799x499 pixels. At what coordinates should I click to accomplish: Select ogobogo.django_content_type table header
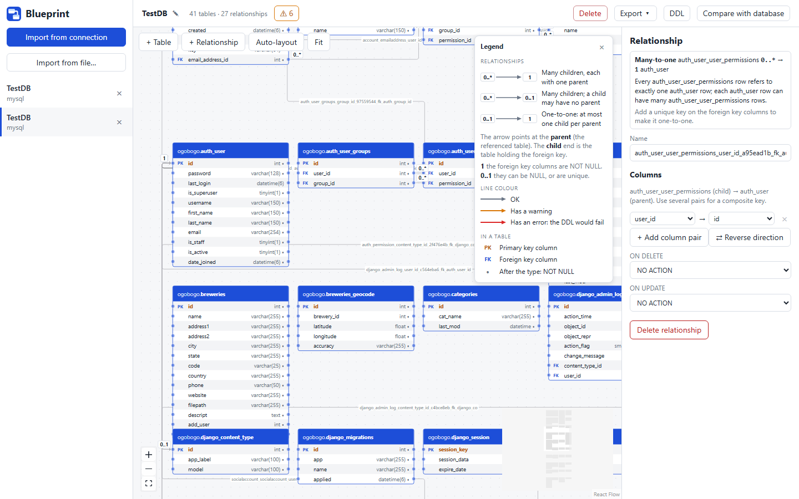coord(231,437)
